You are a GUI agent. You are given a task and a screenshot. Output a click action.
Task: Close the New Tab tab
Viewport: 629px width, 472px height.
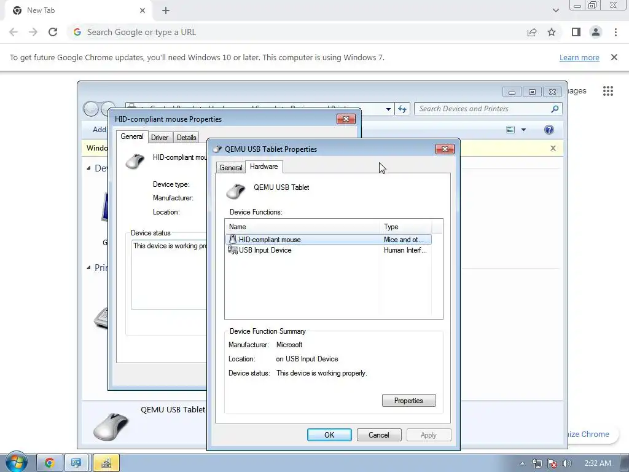click(x=143, y=10)
